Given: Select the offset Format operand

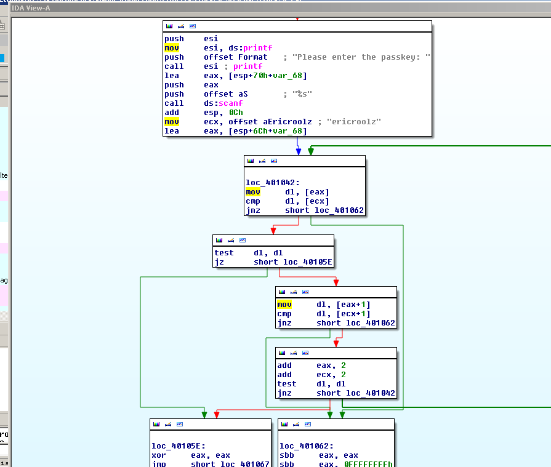Looking at the screenshot, I should coord(236,57).
